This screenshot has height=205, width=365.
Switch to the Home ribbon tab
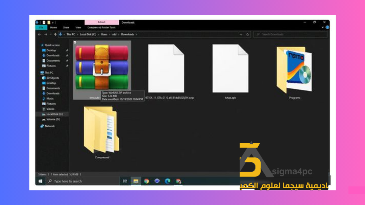point(54,28)
